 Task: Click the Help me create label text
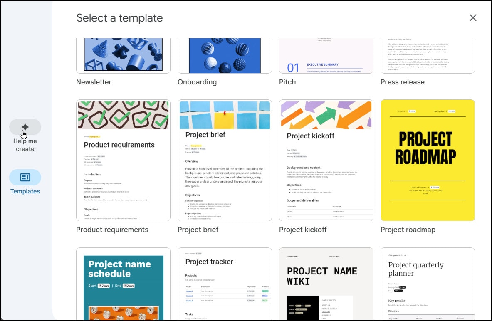point(25,145)
